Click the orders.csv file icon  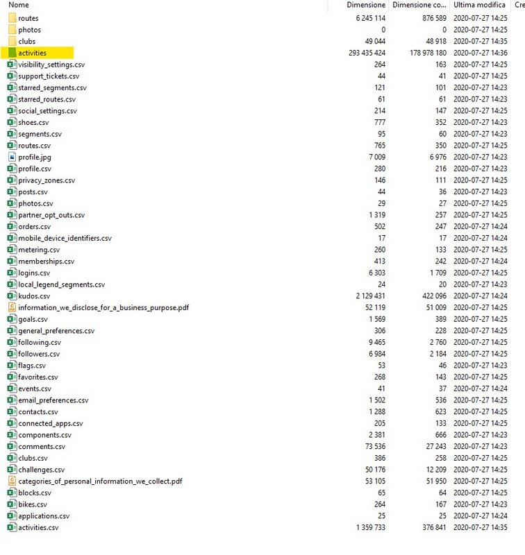(12, 227)
